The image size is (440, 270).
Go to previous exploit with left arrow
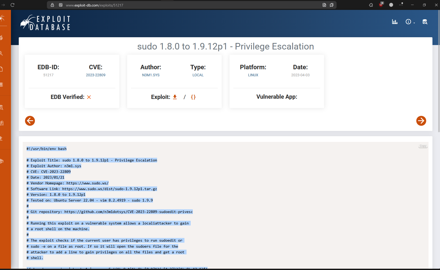tap(30, 121)
